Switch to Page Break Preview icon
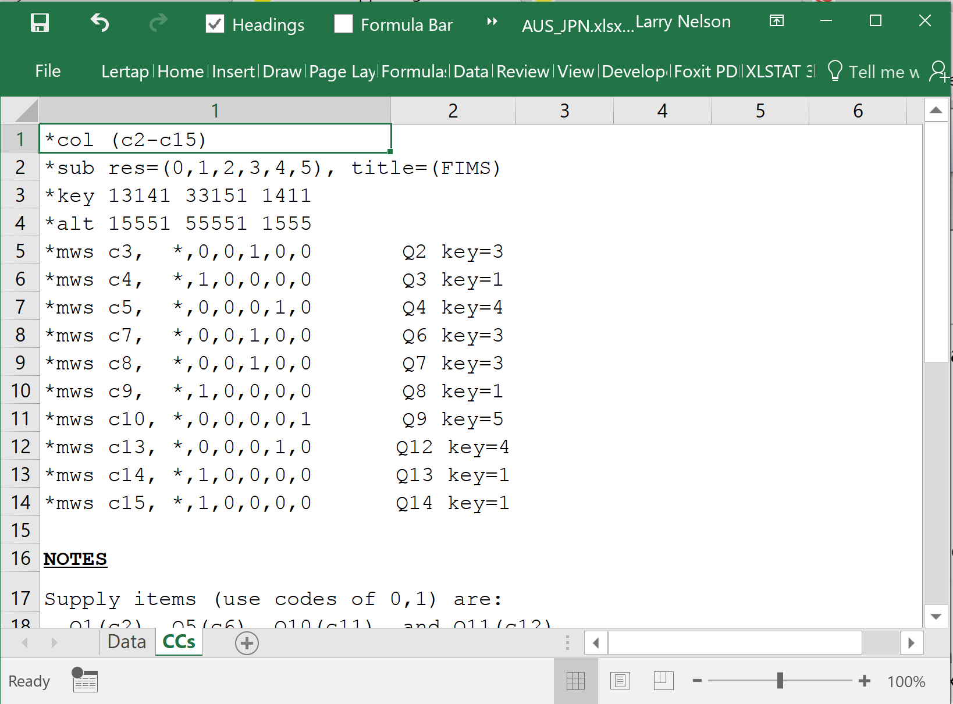953x704 pixels. (x=663, y=681)
